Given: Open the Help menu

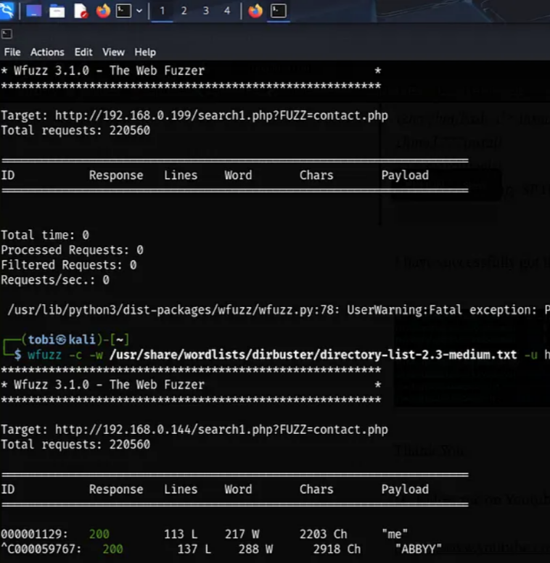Looking at the screenshot, I should pyautogui.click(x=145, y=52).
